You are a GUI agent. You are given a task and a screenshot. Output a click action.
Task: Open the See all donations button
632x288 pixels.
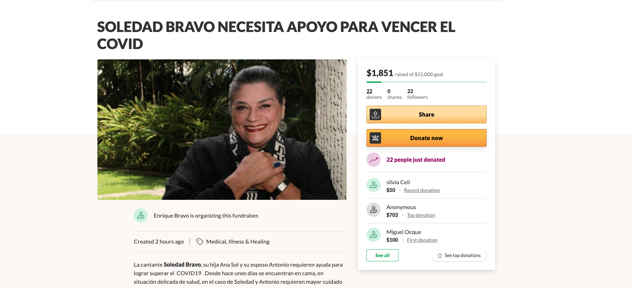(382, 255)
